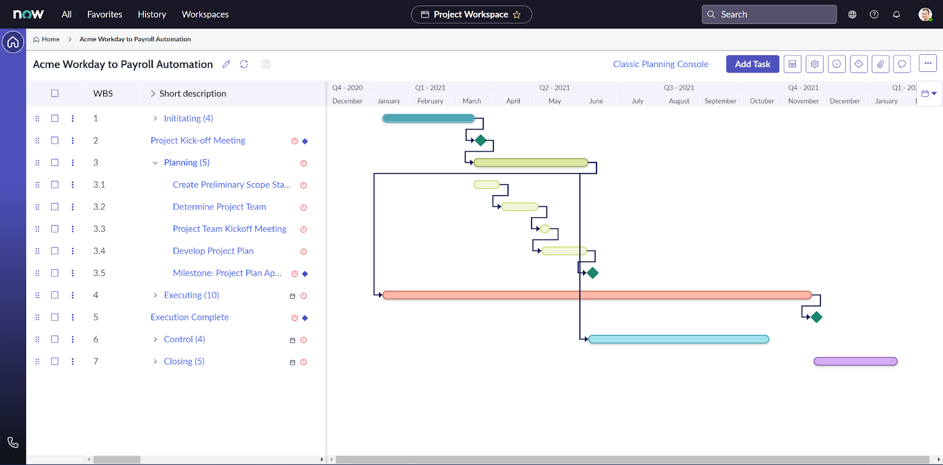This screenshot has height=465, width=943.
Task: Open the user avatar menu
Action: [x=925, y=15]
